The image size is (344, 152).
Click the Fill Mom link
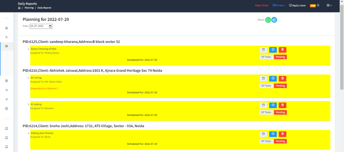pos(278,5)
